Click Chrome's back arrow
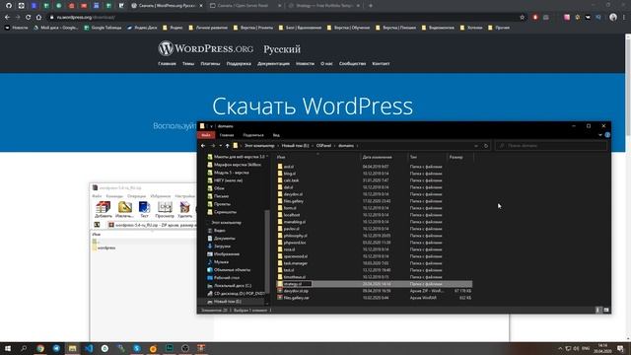This screenshot has width=631, height=355. click(x=7, y=18)
